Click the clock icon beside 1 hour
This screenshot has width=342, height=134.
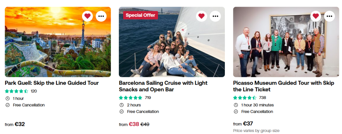click(7, 98)
